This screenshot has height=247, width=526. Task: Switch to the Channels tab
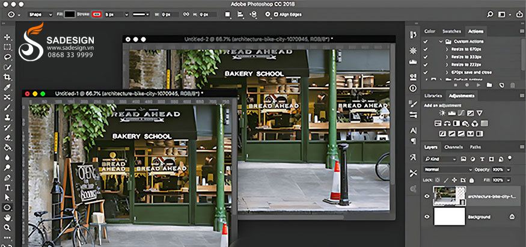[453, 147]
